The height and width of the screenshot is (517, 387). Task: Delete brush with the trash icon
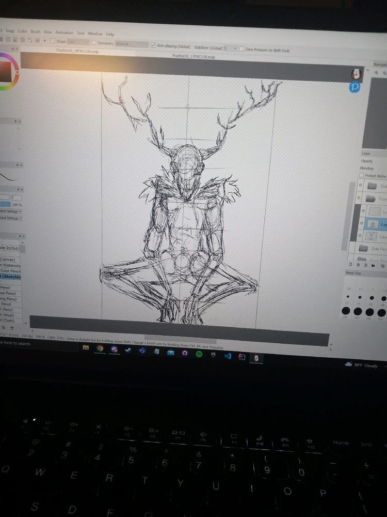[12, 328]
